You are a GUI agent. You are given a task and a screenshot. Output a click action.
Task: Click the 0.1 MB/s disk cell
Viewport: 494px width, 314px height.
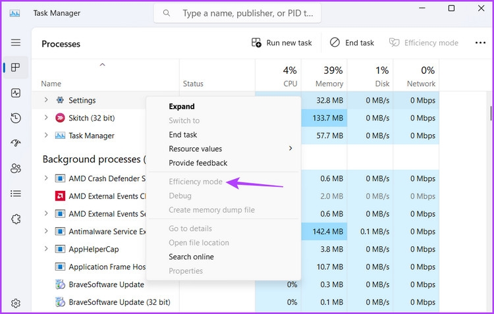[x=370, y=231]
